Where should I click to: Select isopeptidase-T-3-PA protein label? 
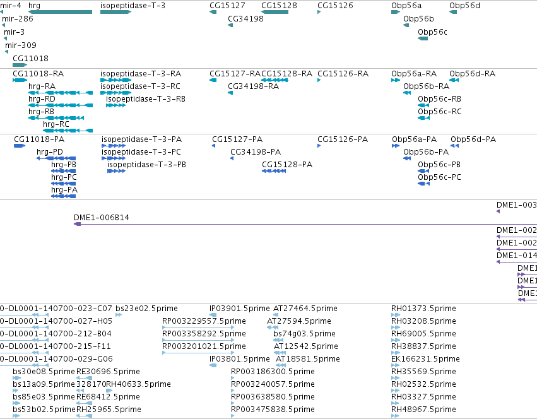pos(142,139)
